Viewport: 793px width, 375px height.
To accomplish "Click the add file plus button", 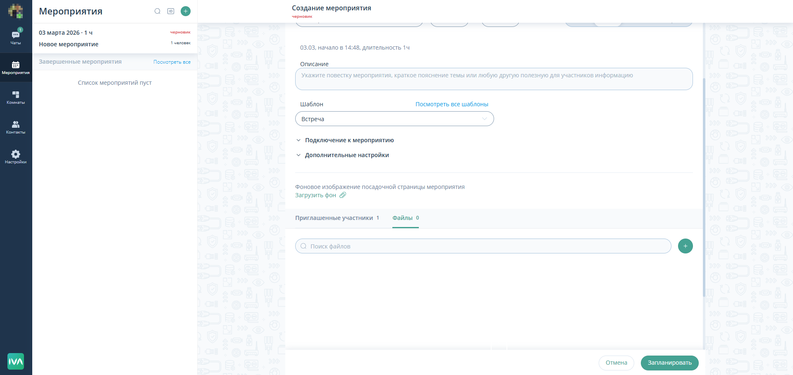I will click(x=685, y=246).
